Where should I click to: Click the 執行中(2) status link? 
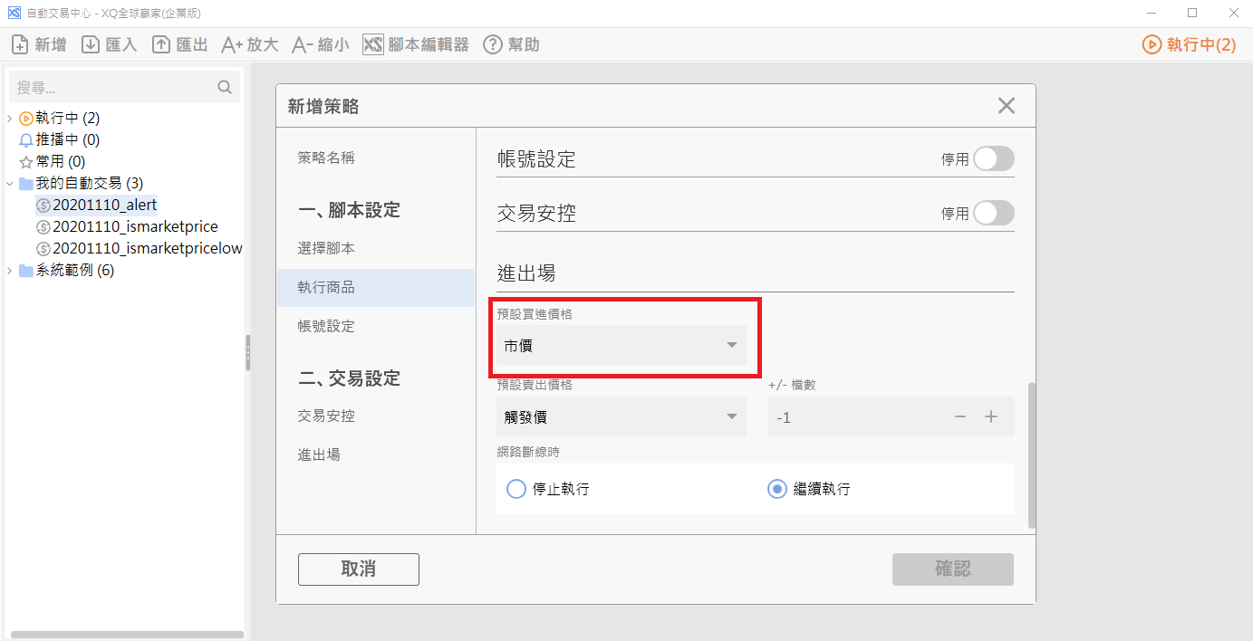(1189, 44)
